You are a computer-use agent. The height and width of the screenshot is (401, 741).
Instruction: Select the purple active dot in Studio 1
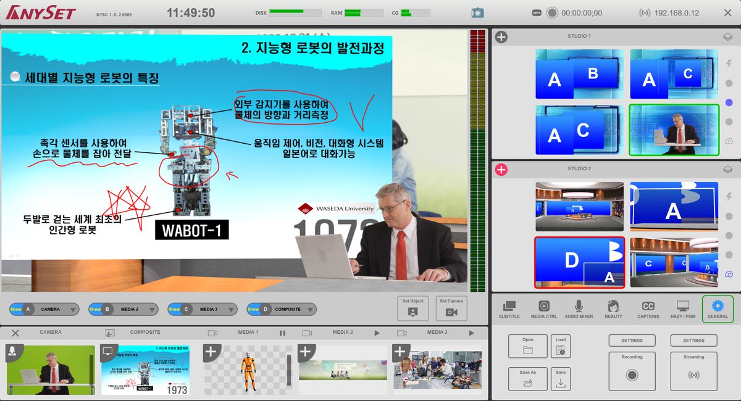(x=729, y=102)
